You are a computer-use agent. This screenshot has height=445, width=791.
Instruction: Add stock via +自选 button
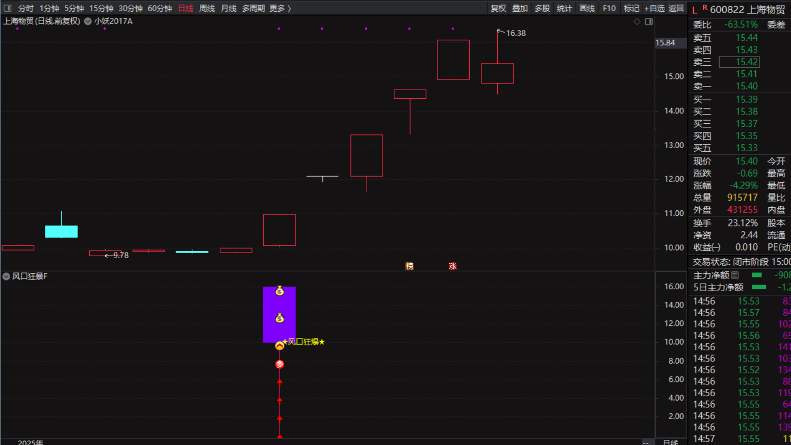click(654, 8)
